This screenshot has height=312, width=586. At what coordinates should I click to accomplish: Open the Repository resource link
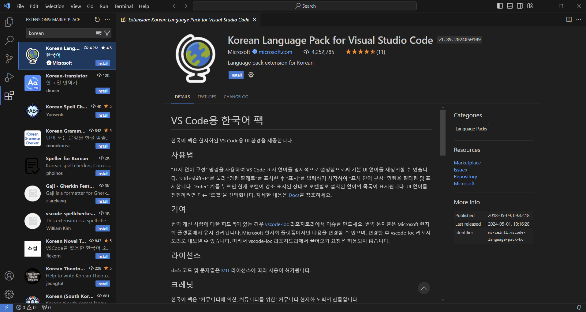point(465,177)
